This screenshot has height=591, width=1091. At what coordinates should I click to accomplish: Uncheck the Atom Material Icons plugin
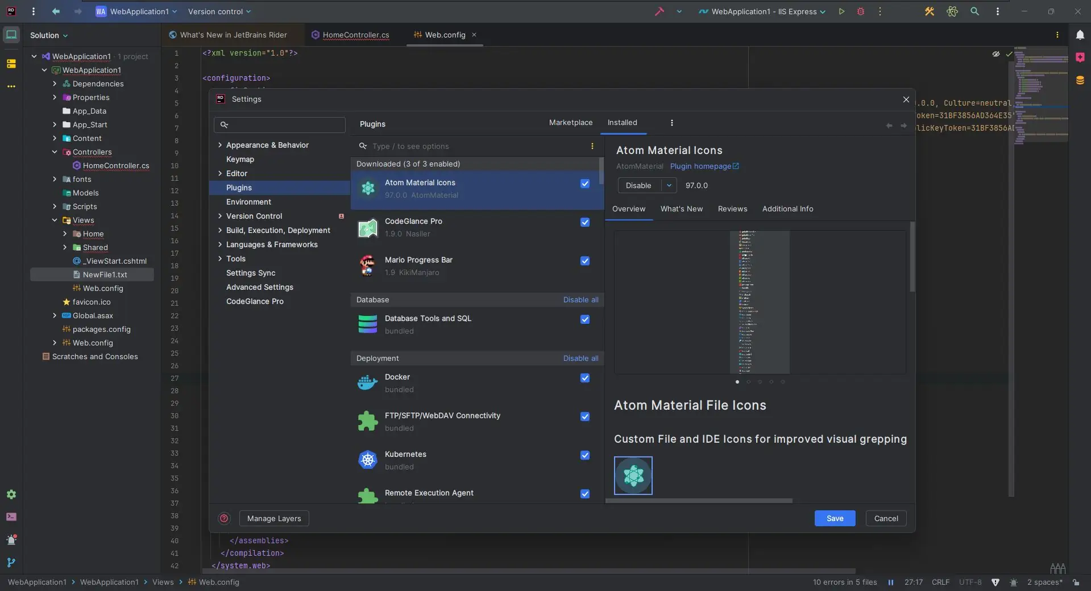coord(585,184)
